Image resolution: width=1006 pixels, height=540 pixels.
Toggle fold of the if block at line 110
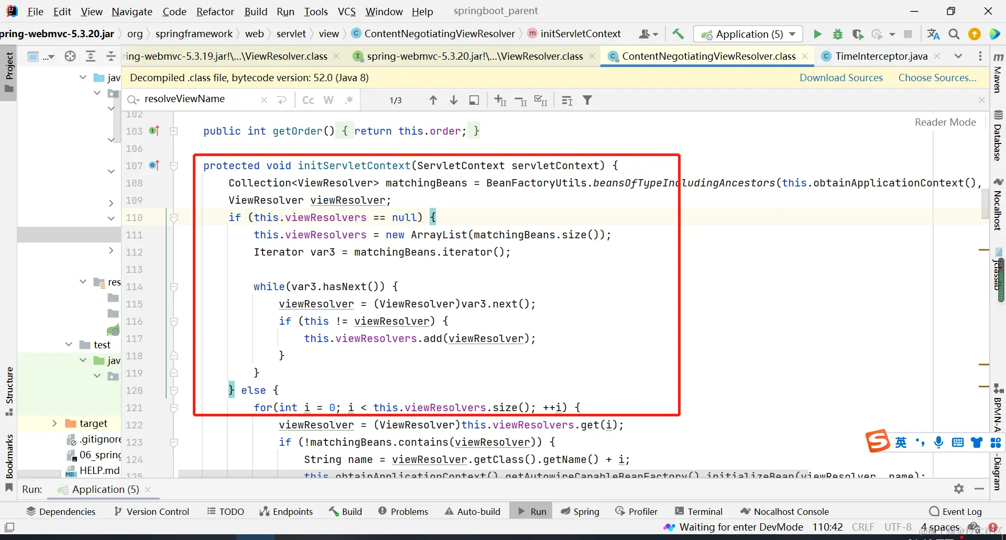click(174, 217)
